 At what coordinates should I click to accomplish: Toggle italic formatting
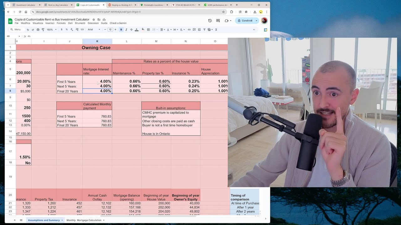pyautogui.click(x=126, y=30)
